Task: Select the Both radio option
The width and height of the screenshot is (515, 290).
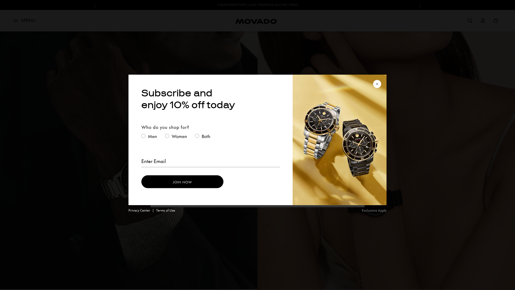Action: pos(197,136)
